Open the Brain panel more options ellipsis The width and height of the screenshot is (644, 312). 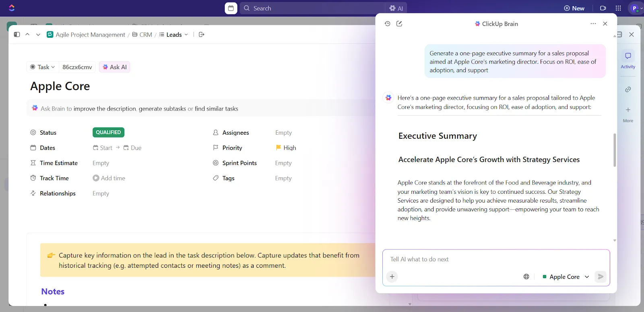pos(593,24)
